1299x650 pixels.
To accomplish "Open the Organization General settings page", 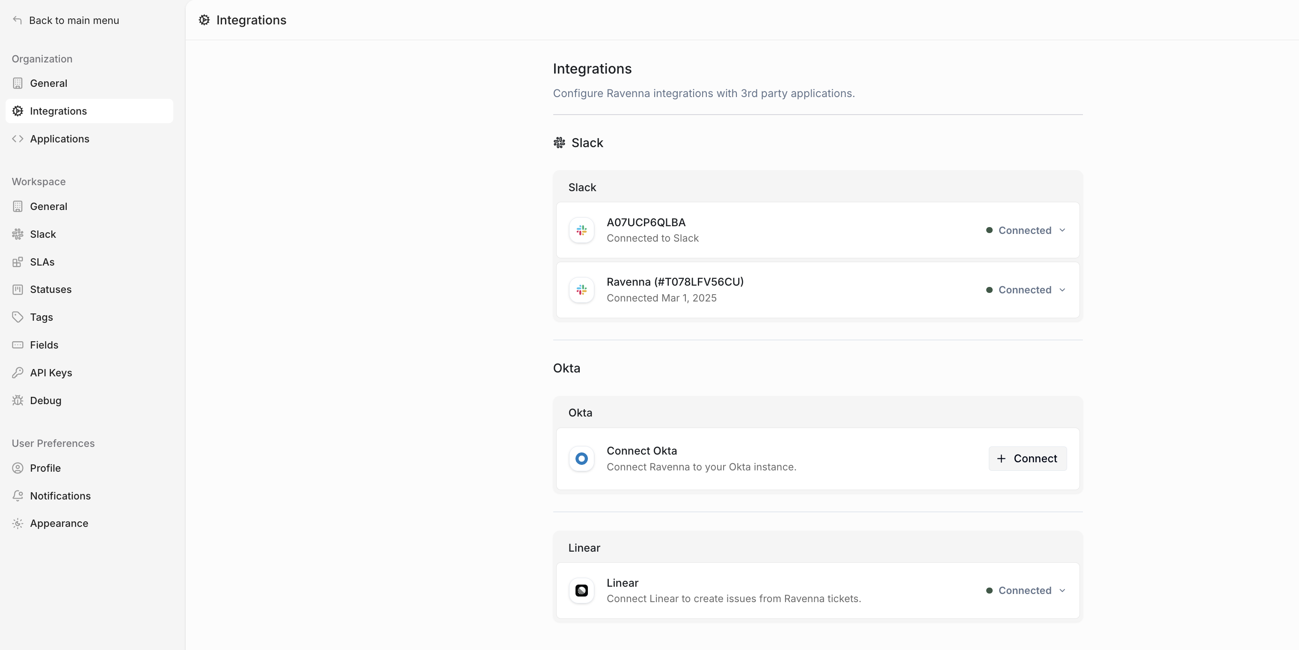I will pos(89,83).
